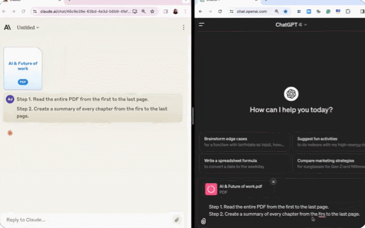The image size is (365, 228).
Task: Open Chrome menu in Claude browser window
Action: pyautogui.click(x=185, y=11)
